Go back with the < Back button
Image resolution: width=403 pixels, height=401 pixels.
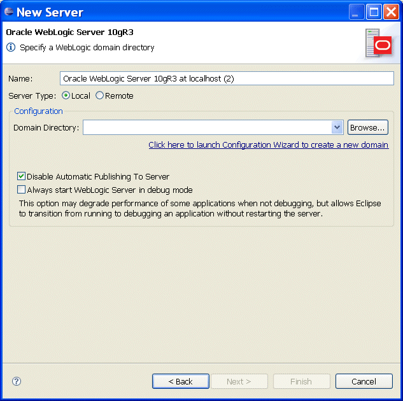tap(181, 381)
